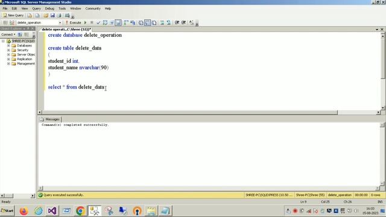Open Visual Studio from the taskbar
This screenshot has height=217, width=386.
pos(52,211)
